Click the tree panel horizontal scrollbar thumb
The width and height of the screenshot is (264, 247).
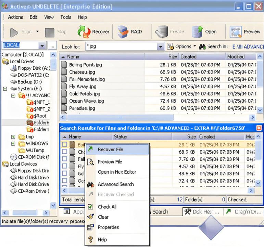(x=24, y=213)
